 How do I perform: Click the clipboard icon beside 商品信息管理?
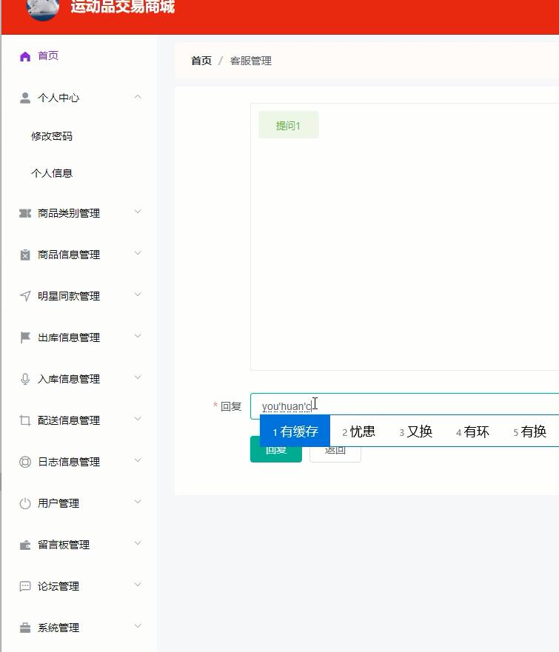pyautogui.click(x=25, y=255)
